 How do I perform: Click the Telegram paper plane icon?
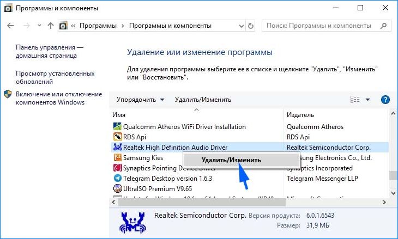[117, 178]
